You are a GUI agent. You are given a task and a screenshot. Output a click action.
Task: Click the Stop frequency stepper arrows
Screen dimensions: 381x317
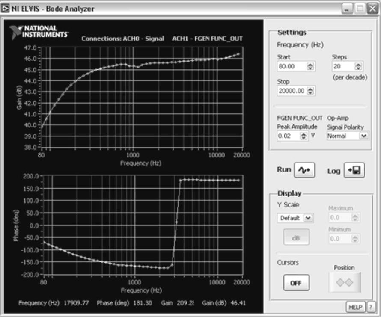point(310,91)
